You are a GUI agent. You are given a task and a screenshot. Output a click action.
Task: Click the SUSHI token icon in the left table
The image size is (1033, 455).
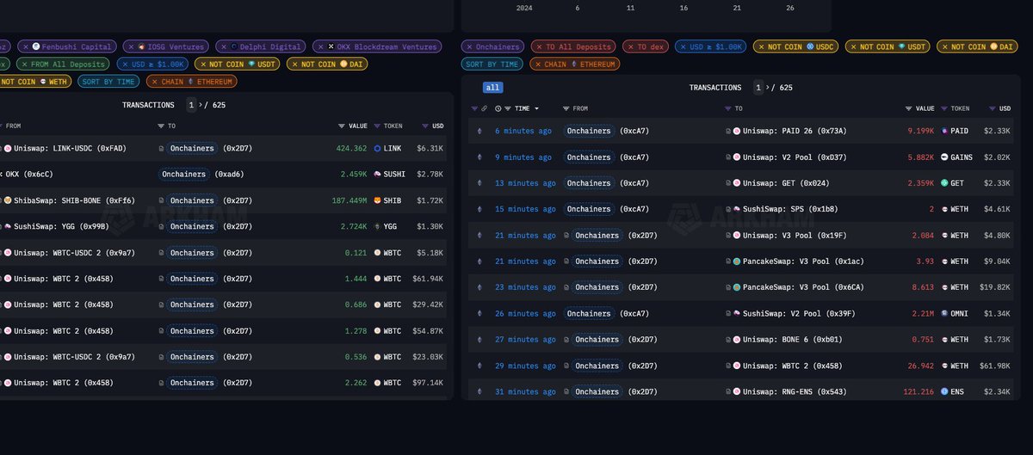point(377,175)
